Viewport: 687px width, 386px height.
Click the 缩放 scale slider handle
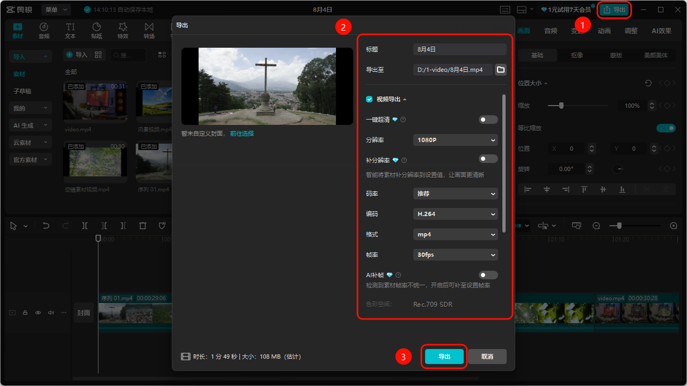(x=561, y=106)
